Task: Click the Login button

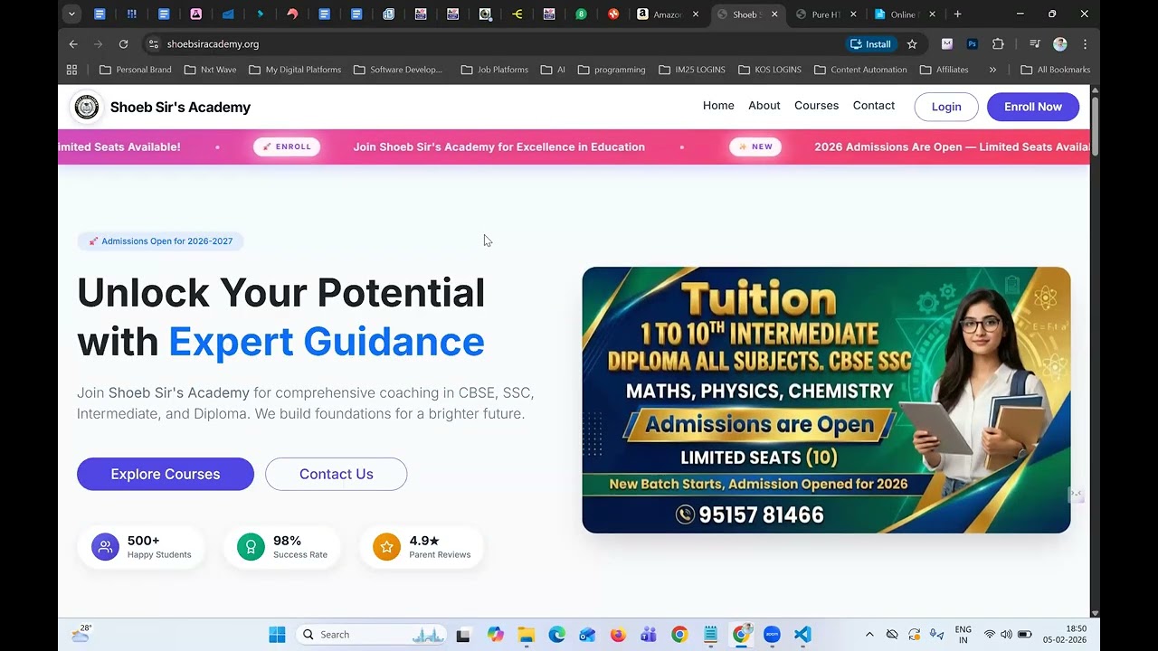Action: (x=946, y=107)
